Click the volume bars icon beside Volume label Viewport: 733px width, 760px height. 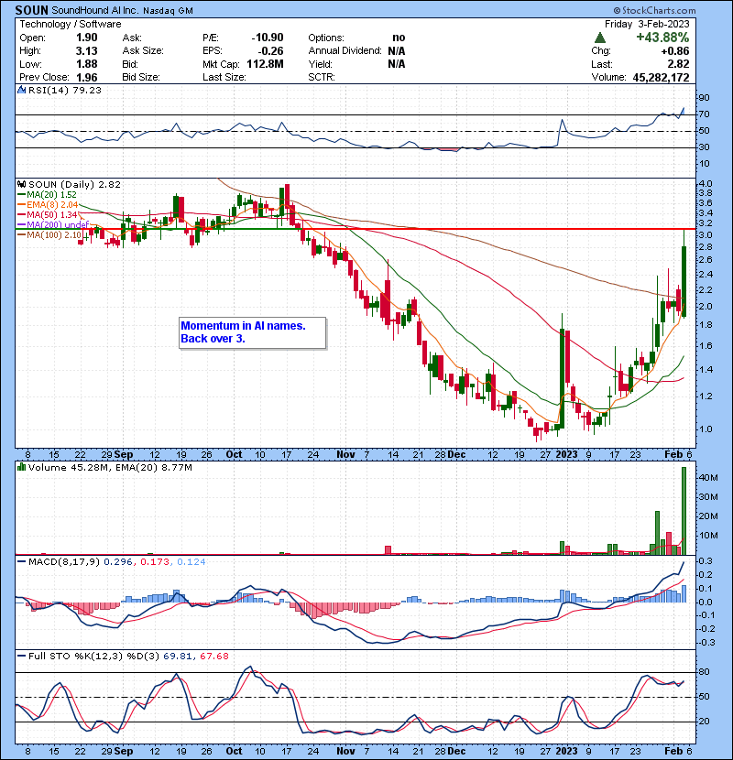[21, 467]
